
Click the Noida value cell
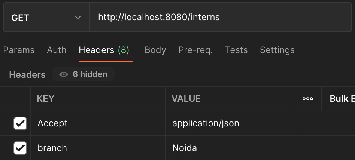pyautogui.click(x=232, y=148)
